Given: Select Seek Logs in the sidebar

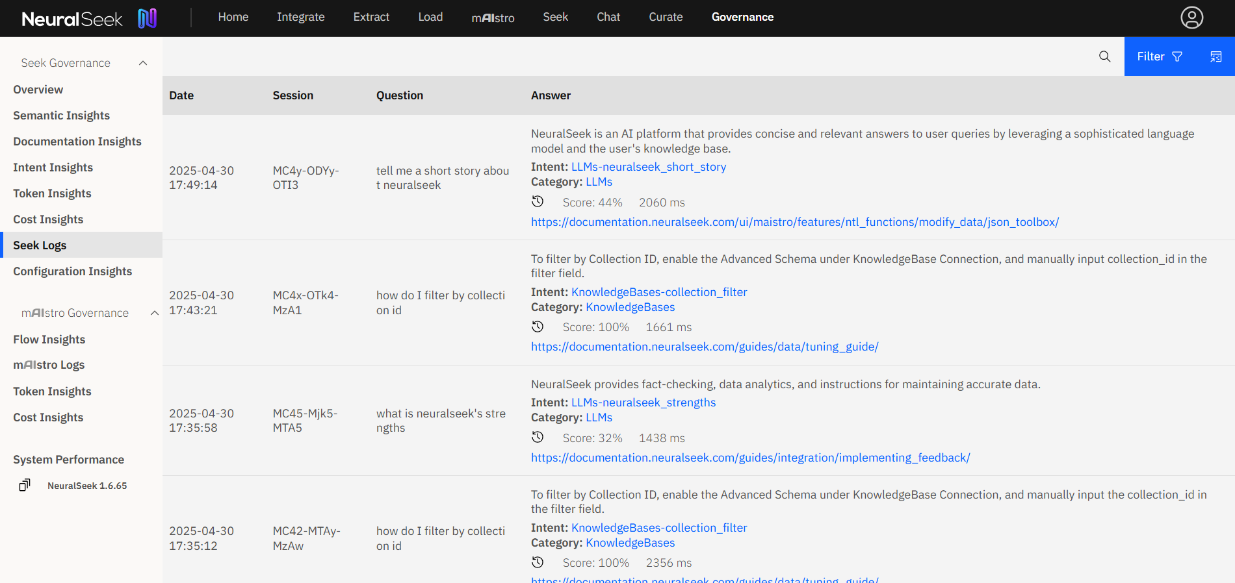Looking at the screenshot, I should point(81,245).
